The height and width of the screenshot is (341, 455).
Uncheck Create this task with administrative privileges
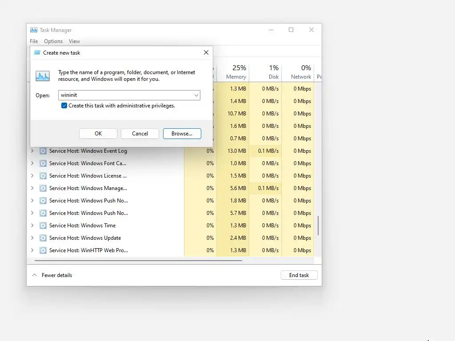[64, 106]
